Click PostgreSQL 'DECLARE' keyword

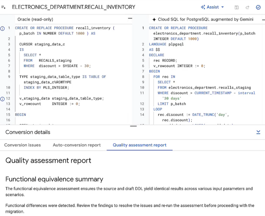click(x=157, y=55)
